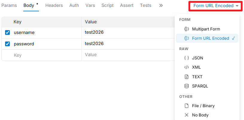
Task: Switch to the Script tab
Action: pyautogui.click(x=108, y=5)
